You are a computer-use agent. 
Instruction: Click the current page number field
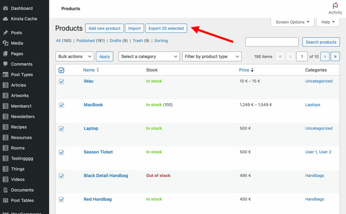[302, 56]
